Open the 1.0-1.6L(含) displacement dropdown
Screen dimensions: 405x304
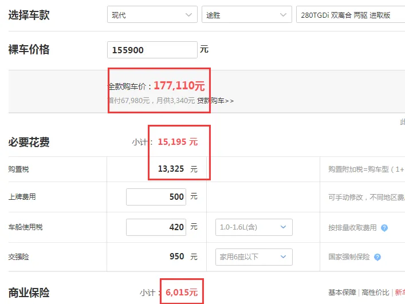click(x=254, y=227)
